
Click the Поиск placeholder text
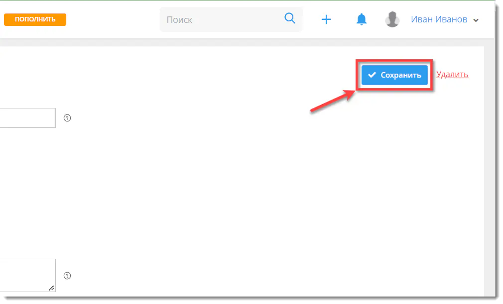180,20
